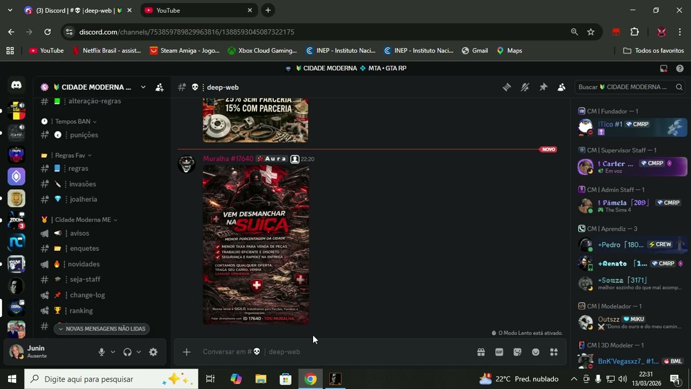Image resolution: width=691 pixels, height=389 pixels.
Task: Click the Buscar CIDADE MODERNA search box
Action: click(630, 87)
